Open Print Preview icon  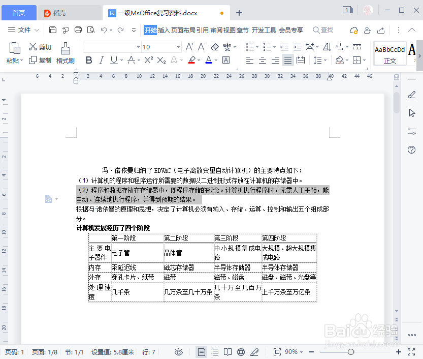91,29
